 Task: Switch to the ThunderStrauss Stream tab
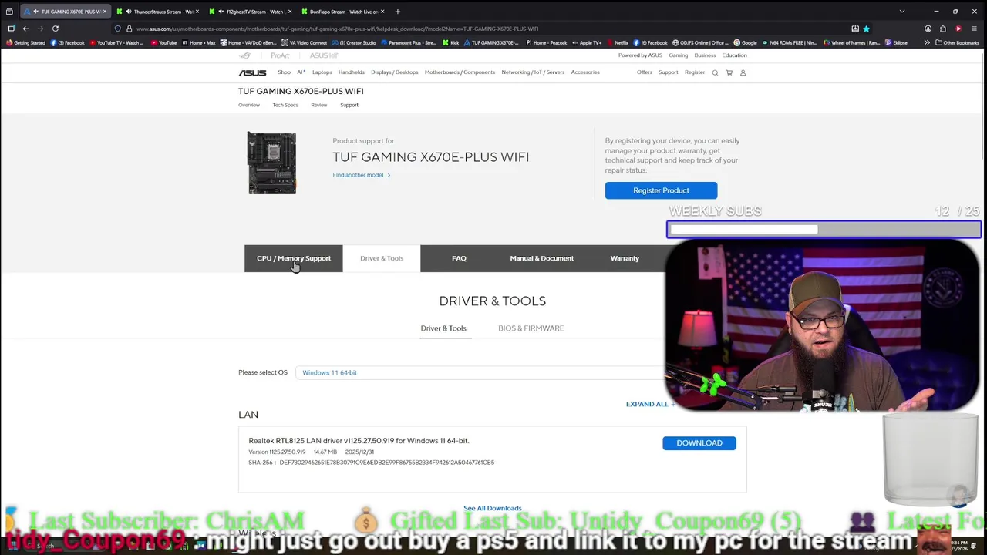coord(158,12)
